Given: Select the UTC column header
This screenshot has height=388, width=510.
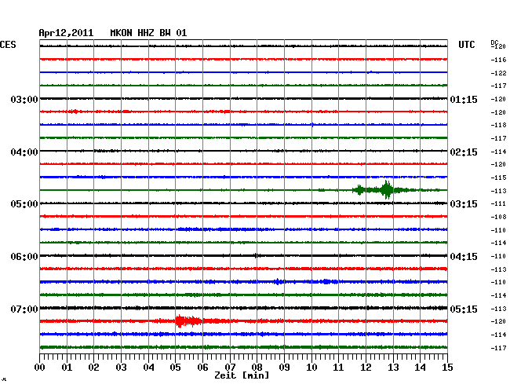Looking at the screenshot, I should tap(466, 45).
